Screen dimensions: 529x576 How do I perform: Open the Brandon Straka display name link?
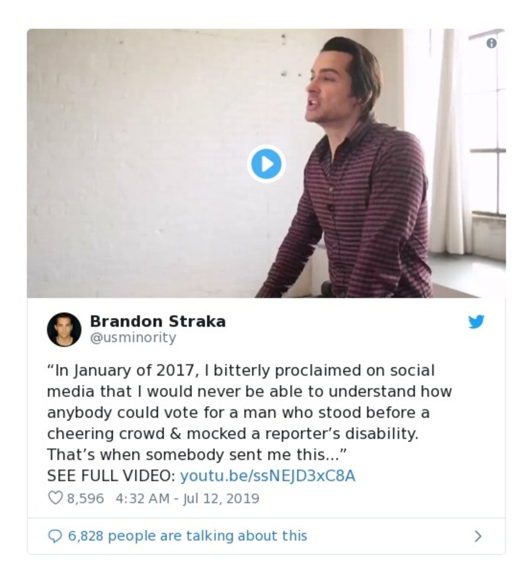coord(157,321)
